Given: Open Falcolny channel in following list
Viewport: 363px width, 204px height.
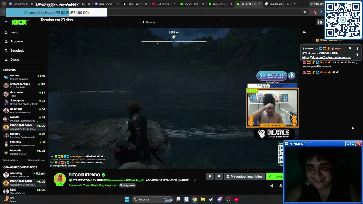Looking at the screenshot, I should click(24, 144).
